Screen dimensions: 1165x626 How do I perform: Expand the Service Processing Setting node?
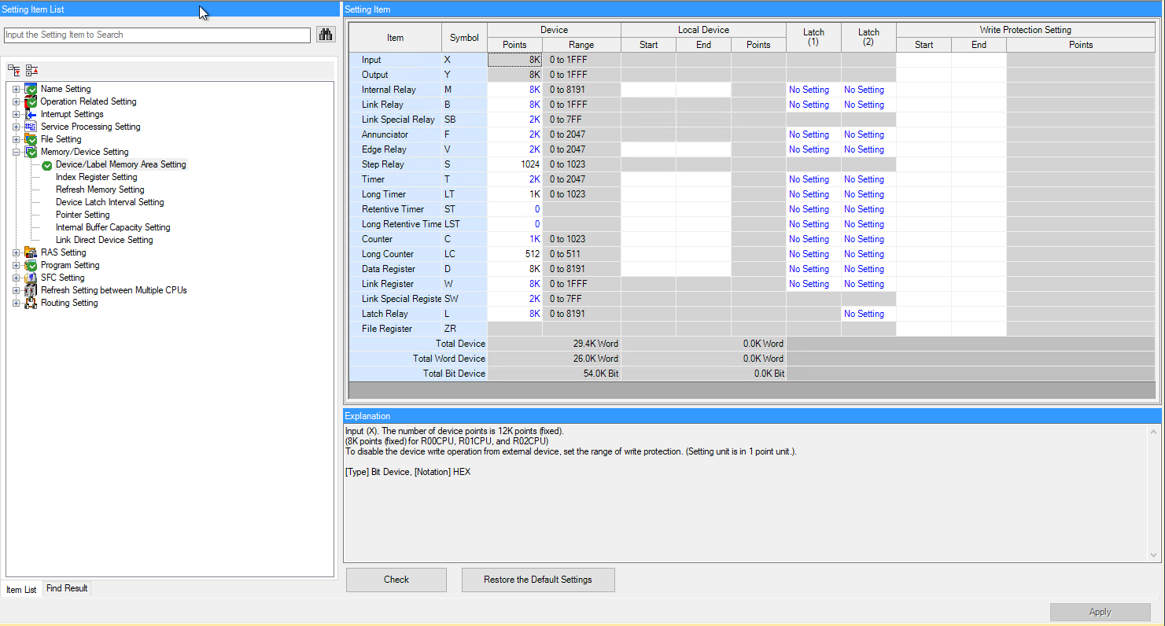[17, 127]
